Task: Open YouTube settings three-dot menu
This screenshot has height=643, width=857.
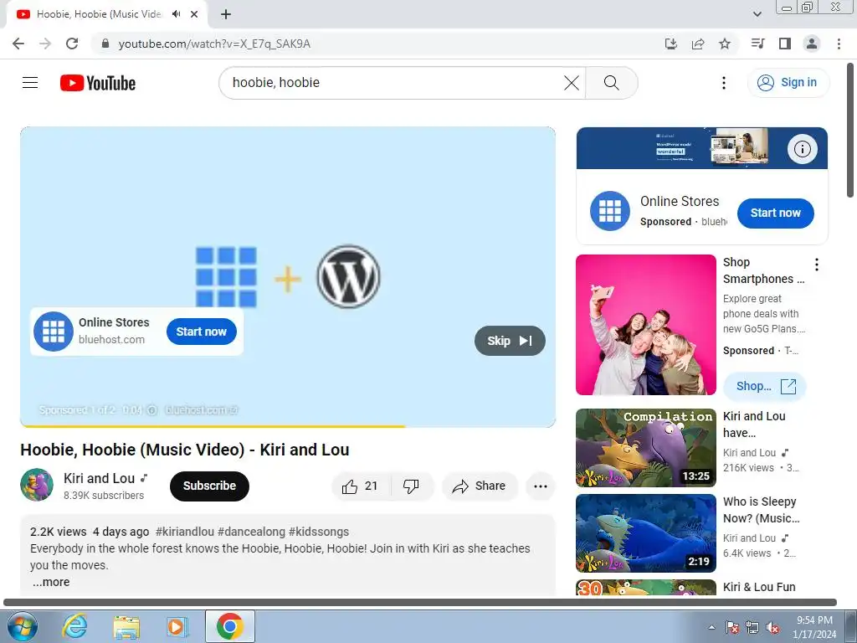Action: click(x=724, y=83)
